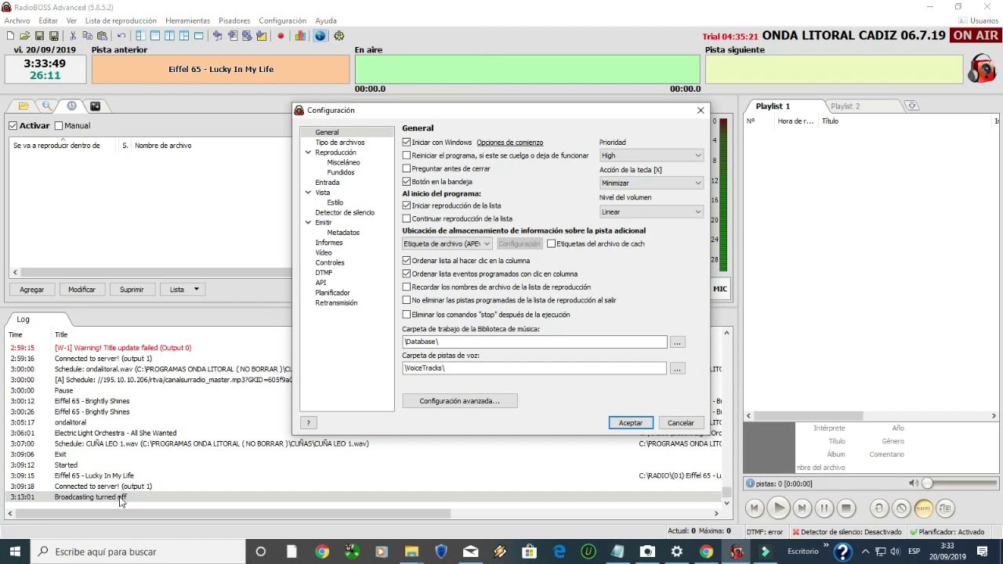Viewport: 1003px width, 564px height.
Task: Open the Herramientas menu
Action: coord(188,20)
